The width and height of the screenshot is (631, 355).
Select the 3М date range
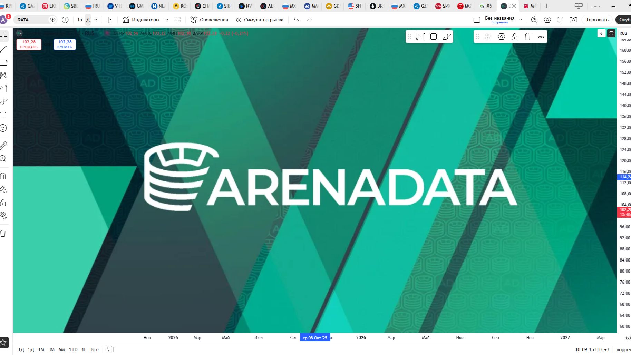pos(51,349)
